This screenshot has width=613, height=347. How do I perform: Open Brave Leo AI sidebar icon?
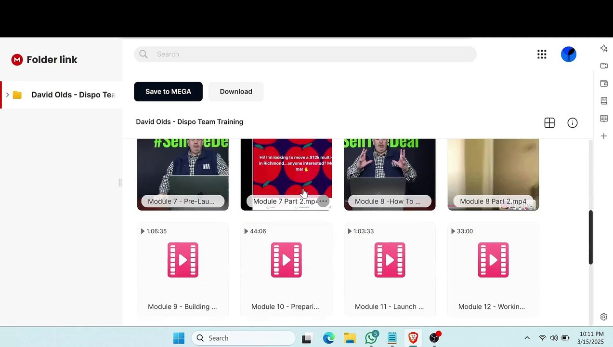click(604, 48)
